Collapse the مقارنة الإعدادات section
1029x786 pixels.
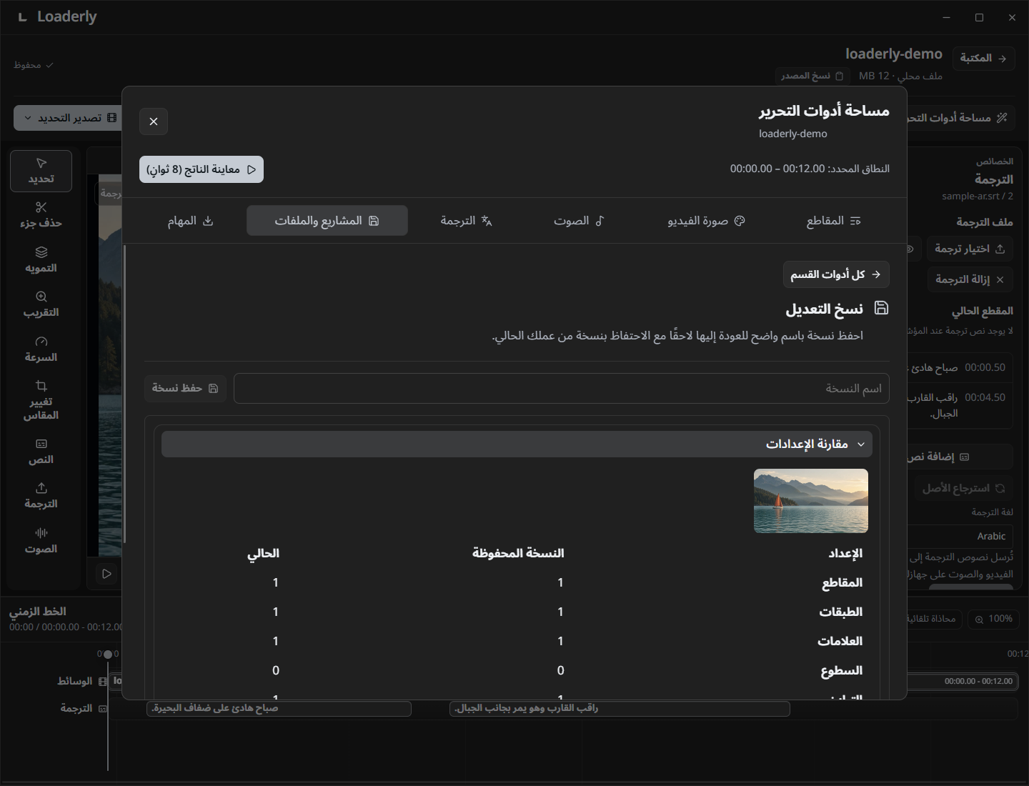[517, 444]
